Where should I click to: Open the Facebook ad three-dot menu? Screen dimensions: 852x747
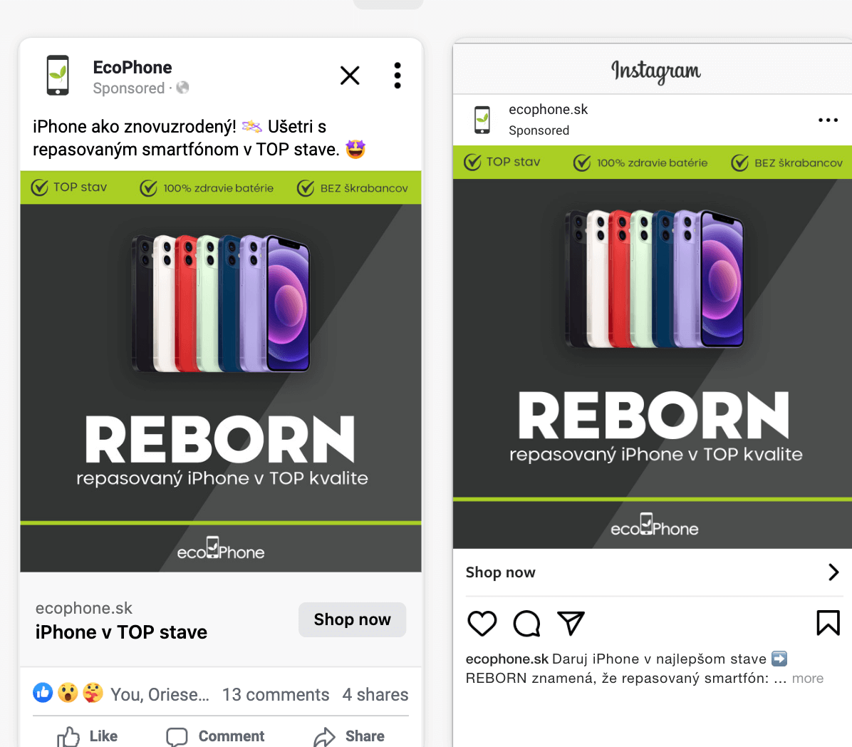(398, 76)
